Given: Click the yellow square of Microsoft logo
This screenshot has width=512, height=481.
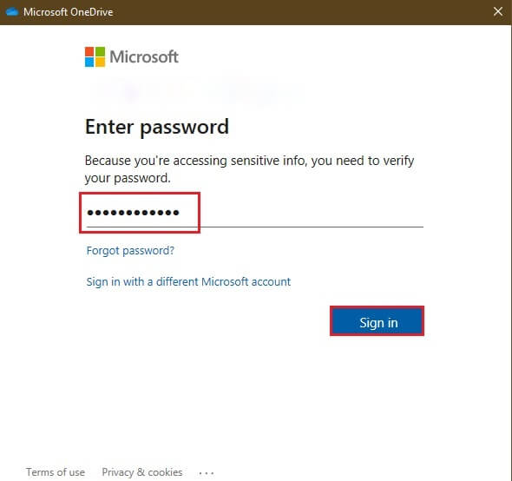Looking at the screenshot, I should (x=101, y=63).
